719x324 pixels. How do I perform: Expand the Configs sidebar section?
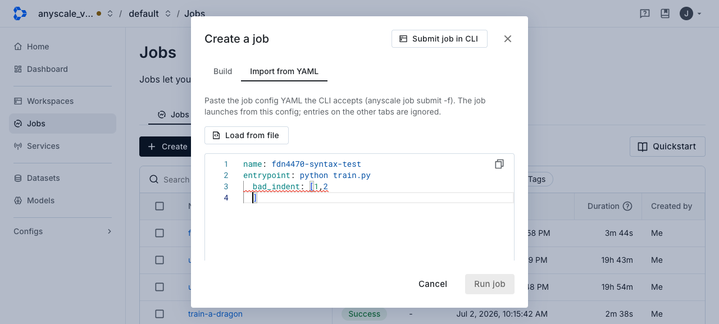click(x=62, y=231)
